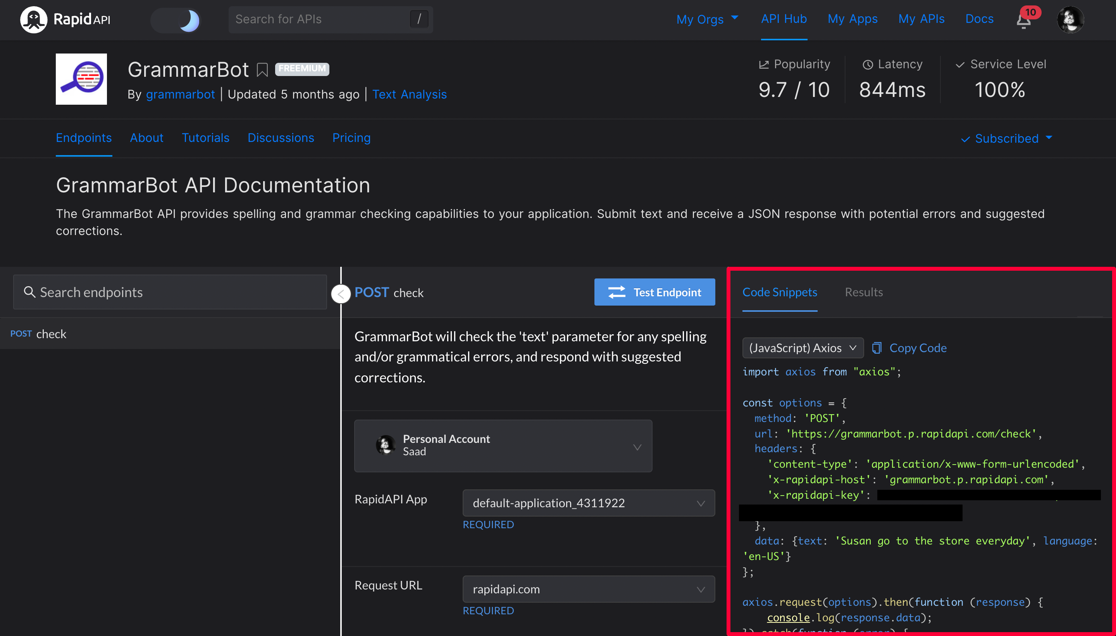1116x636 pixels.
Task: Open the (JavaScript) Axios language dropdown
Action: 802,348
